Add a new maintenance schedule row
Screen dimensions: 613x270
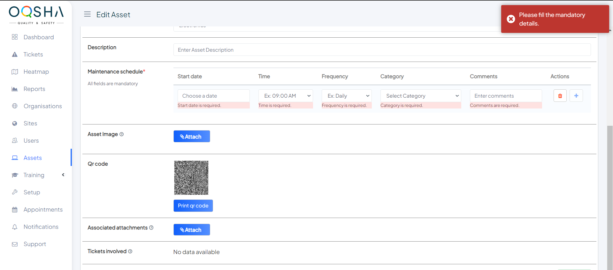(576, 96)
